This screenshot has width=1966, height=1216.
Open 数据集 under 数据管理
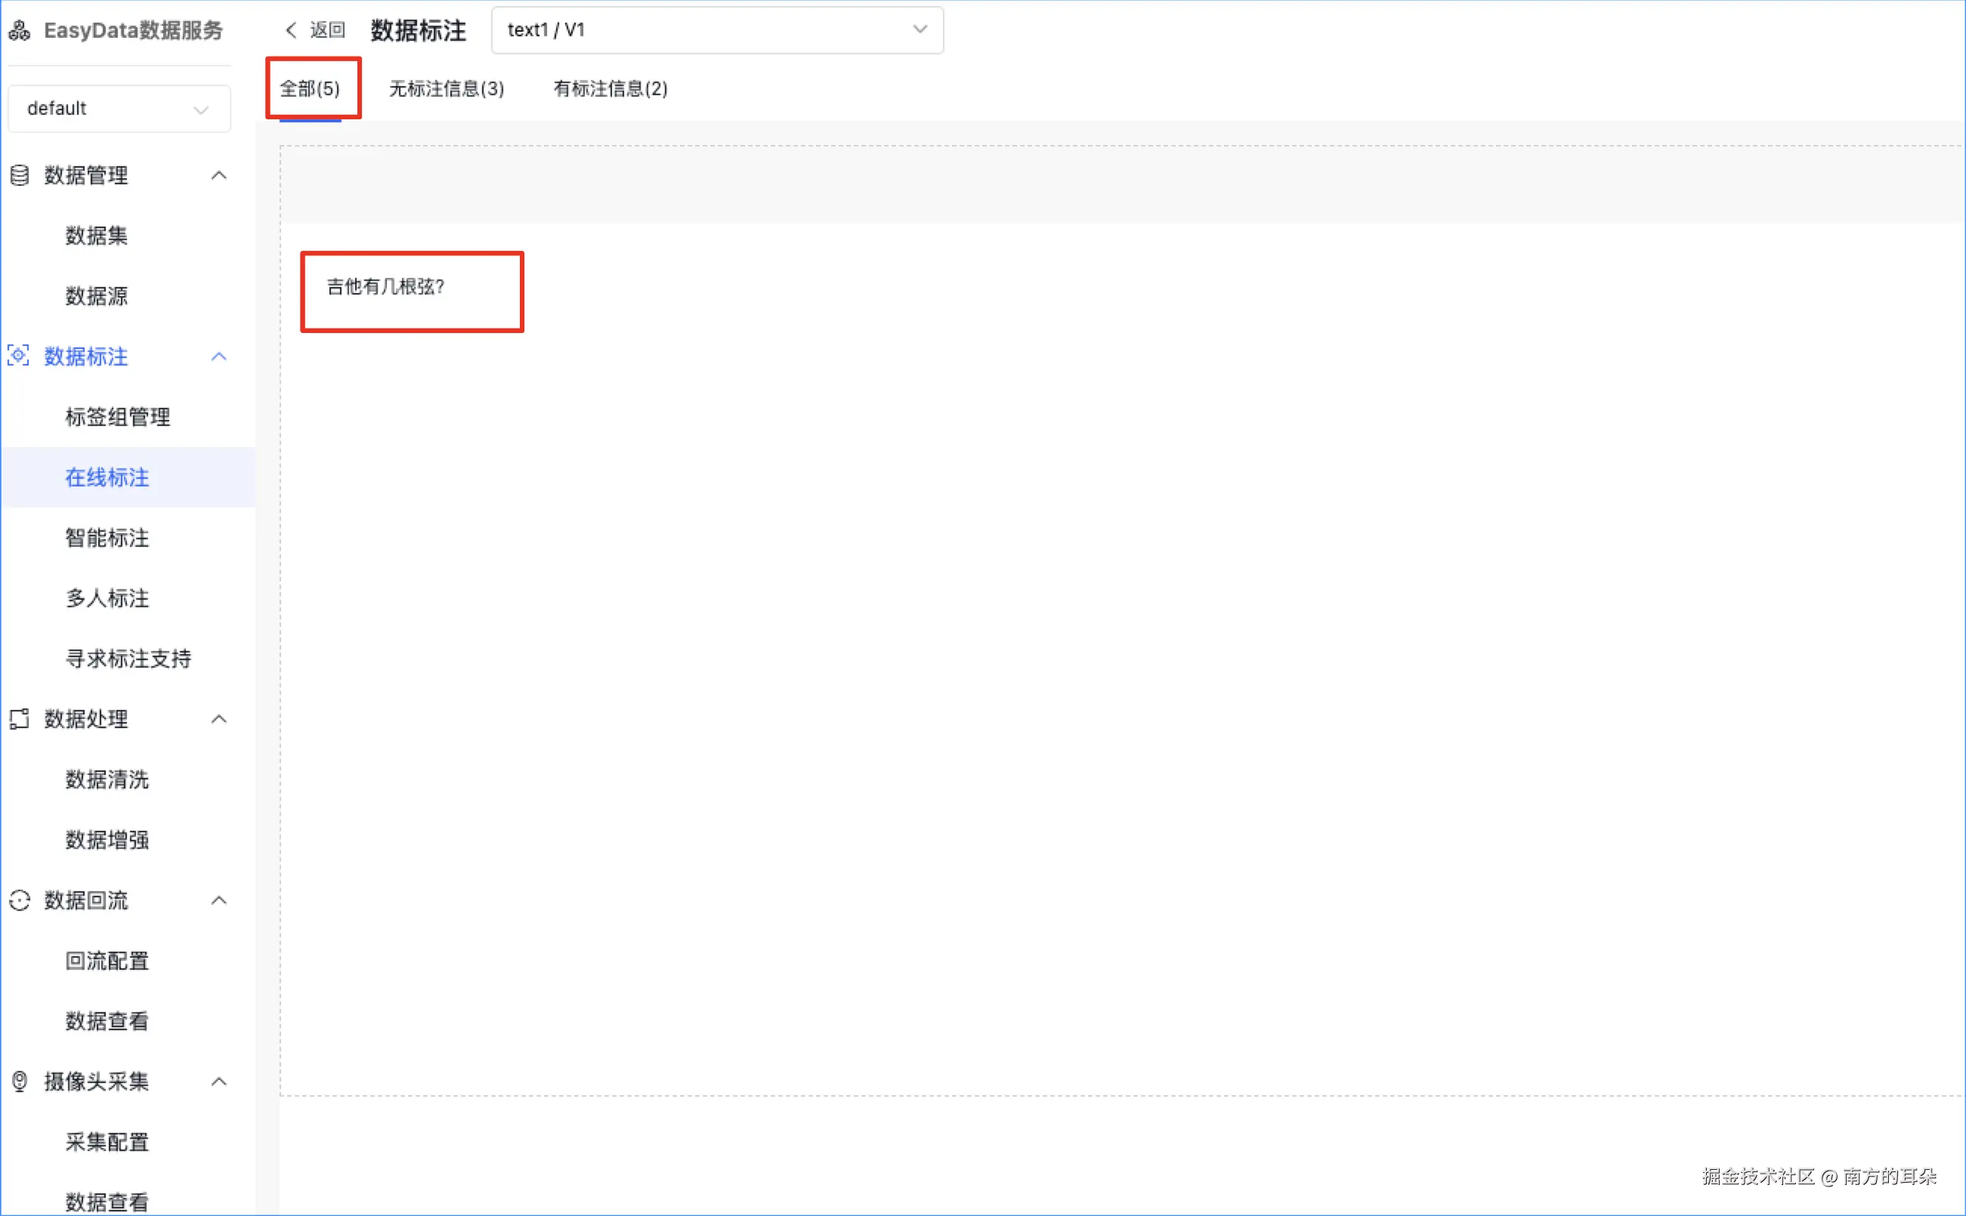pyautogui.click(x=97, y=235)
